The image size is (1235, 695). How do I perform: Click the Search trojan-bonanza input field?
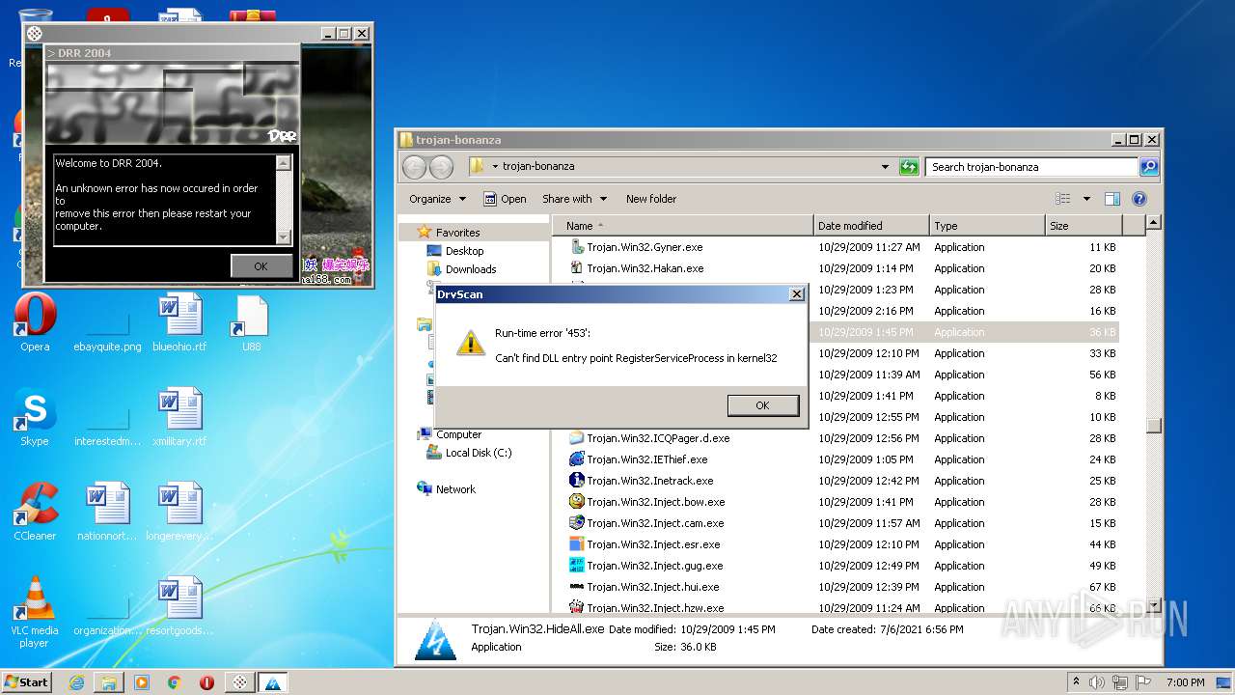[1030, 167]
